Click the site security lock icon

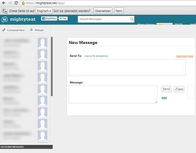click(24, 3)
